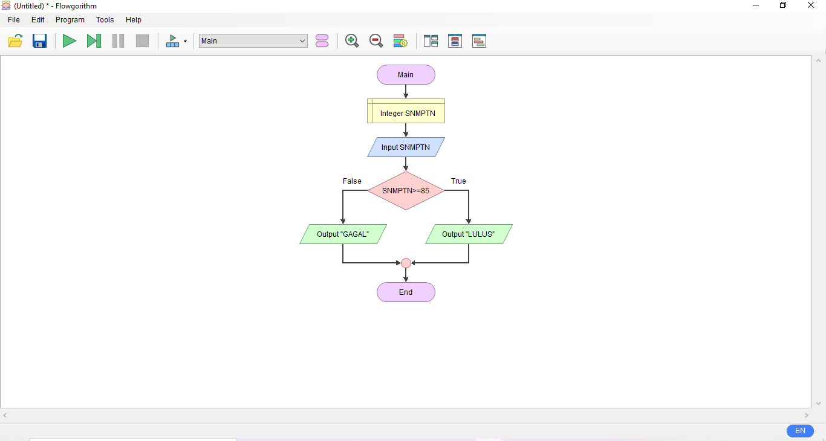Viewport: 826px width, 441px height.
Task: Click the right arrow on horizontal scrollbar
Action: (807, 416)
